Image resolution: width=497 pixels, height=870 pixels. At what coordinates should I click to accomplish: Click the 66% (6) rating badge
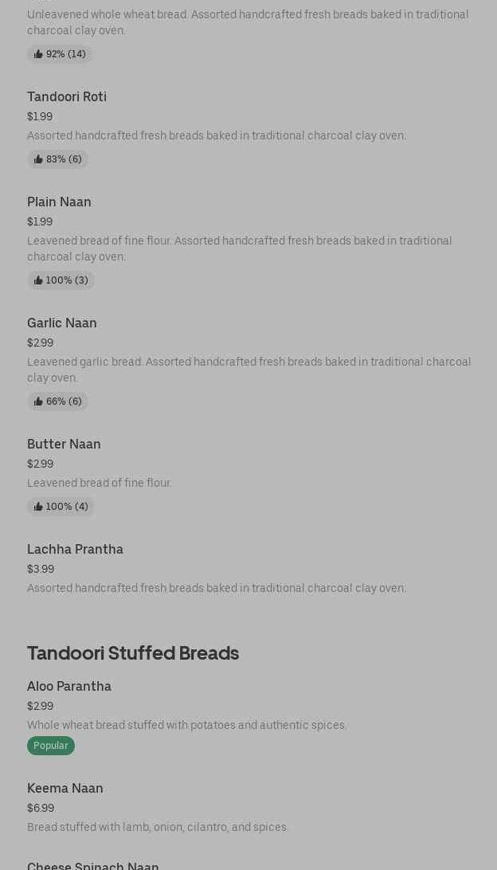click(x=63, y=402)
